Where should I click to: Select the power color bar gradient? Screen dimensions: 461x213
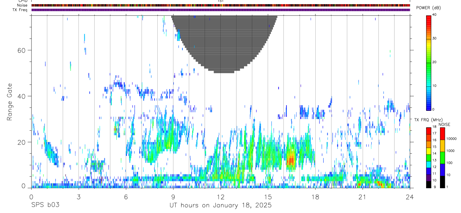click(x=429, y=62)
